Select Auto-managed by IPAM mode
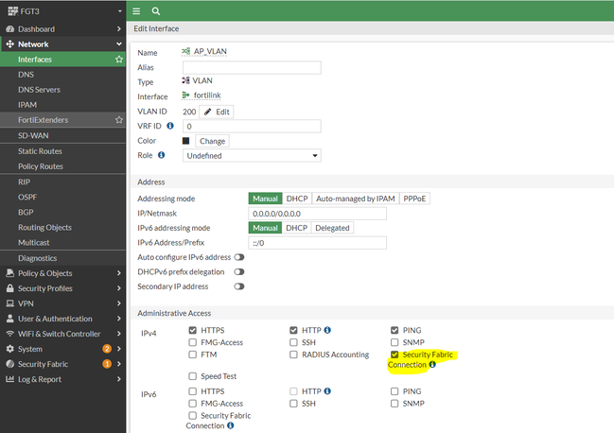This screenshot has height=433, width=614. pos(356,199)
